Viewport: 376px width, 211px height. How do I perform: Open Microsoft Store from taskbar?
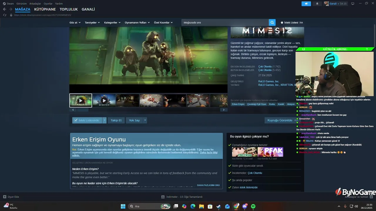210,206
